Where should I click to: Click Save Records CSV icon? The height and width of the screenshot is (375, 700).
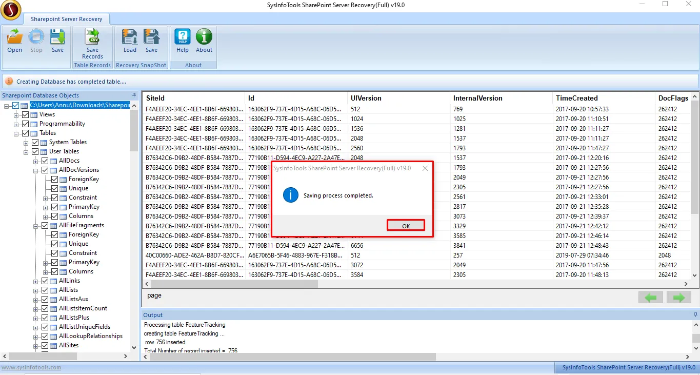point(92,37)
